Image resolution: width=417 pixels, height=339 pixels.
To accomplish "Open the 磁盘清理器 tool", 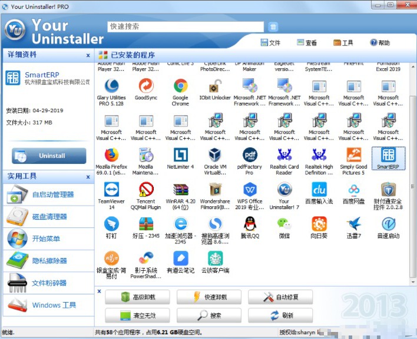I will point(48,217).
